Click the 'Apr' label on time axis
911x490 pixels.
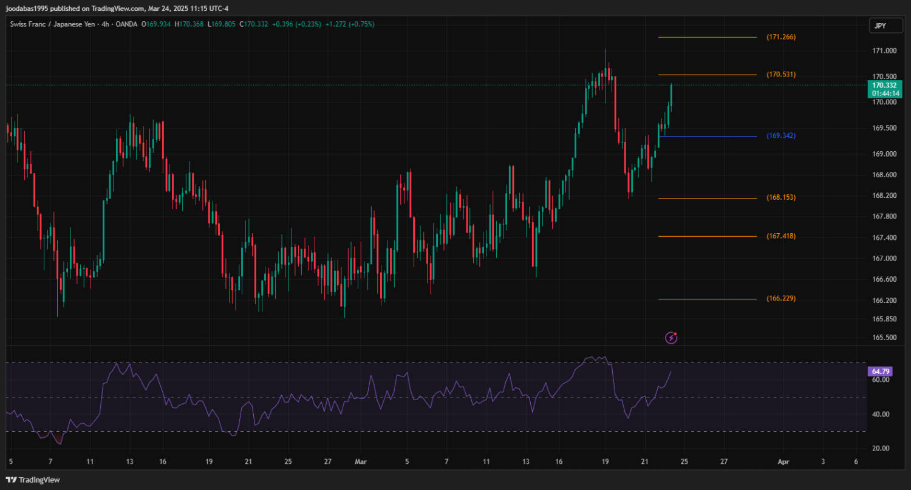click(783, 461)
